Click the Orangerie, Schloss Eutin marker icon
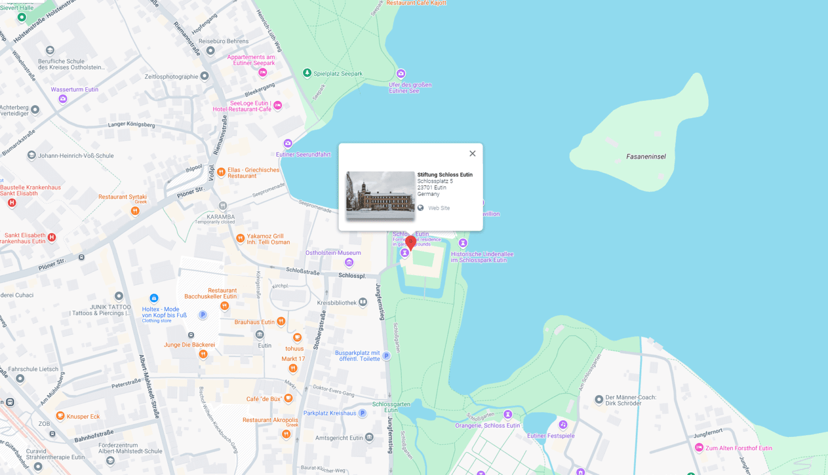The height and width of the screenshot is (475, 828). [508, 414]
